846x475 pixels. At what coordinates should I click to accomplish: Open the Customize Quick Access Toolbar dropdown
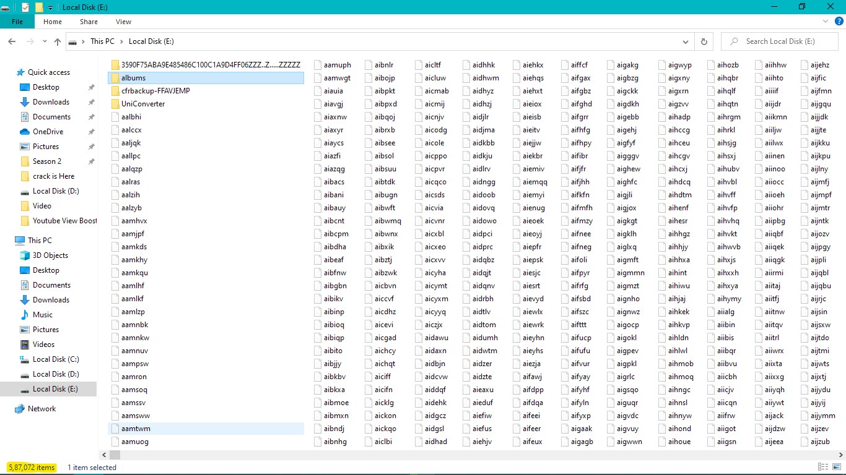point(51,7)
